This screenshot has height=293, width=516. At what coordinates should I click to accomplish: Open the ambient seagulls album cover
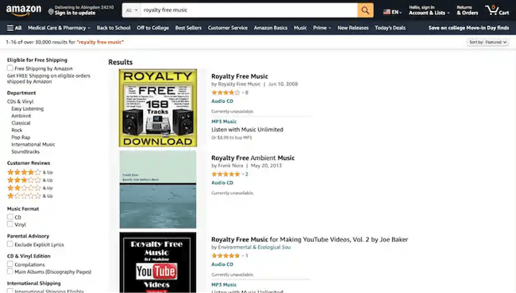coord(158,189)
